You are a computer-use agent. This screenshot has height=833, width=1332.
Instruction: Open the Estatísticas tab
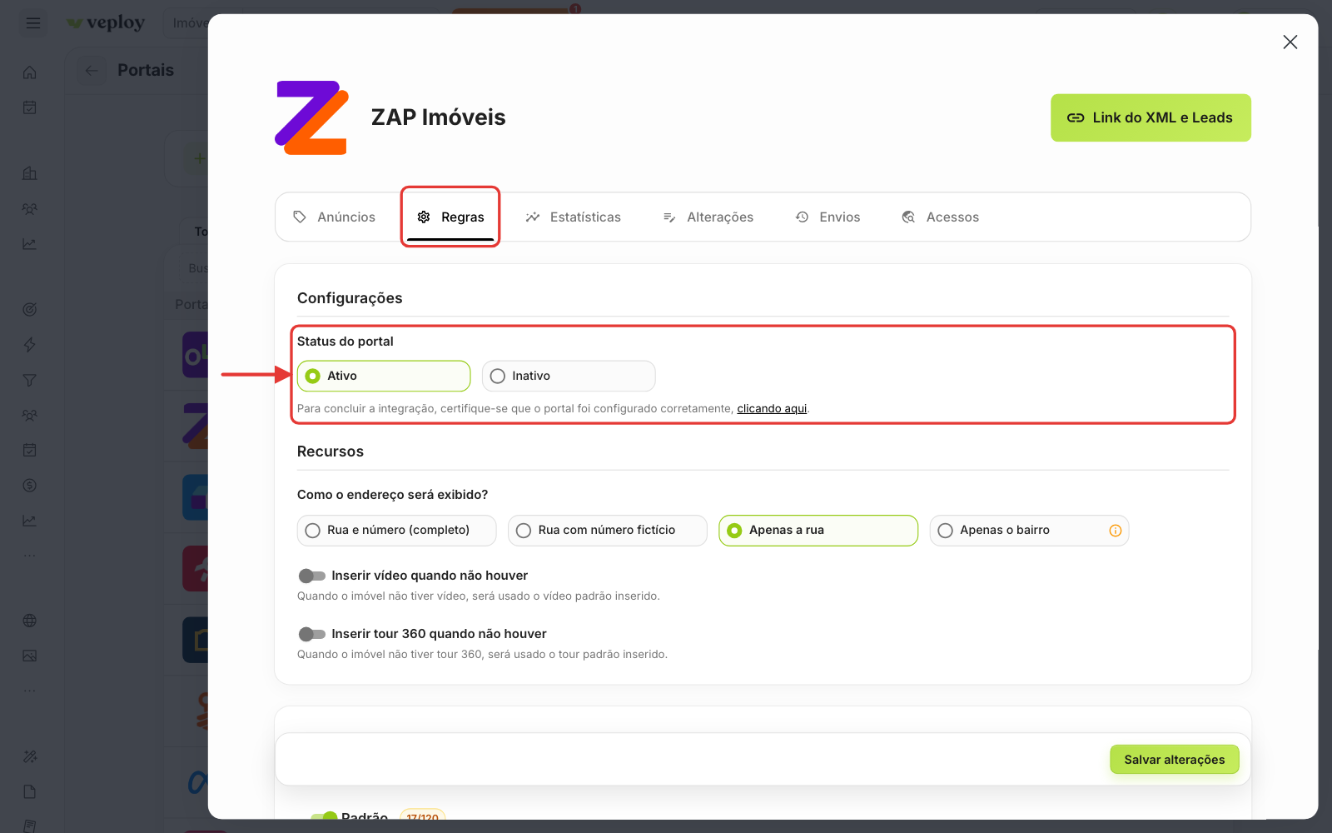pos(574,217)
